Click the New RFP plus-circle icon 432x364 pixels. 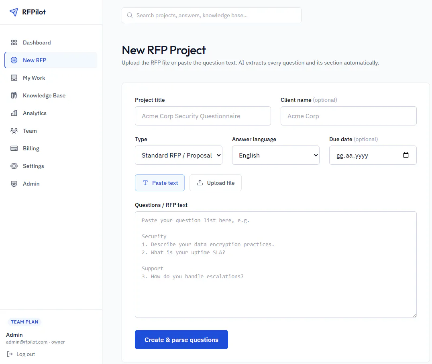[x=14, y=60]
